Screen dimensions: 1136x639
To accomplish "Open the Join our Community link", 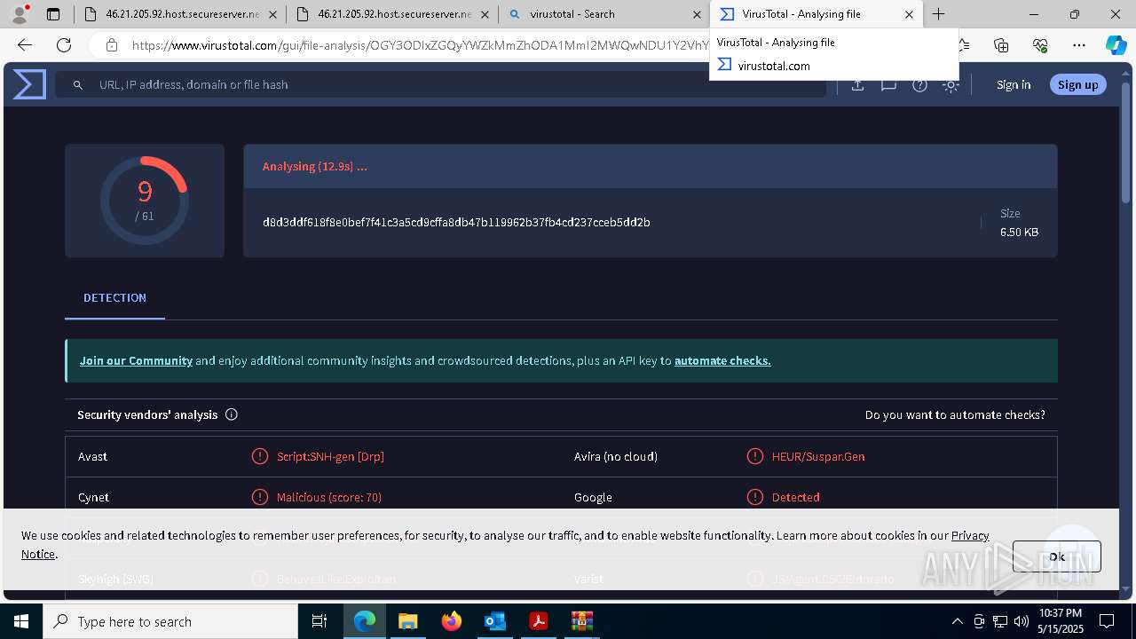I will [x=136, y=360].
